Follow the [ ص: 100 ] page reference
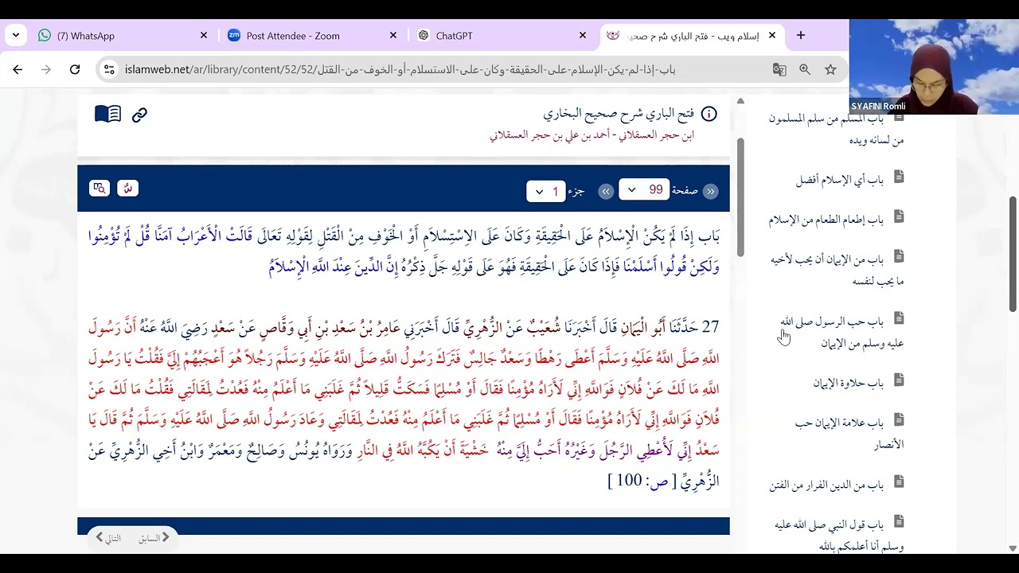 642,481
